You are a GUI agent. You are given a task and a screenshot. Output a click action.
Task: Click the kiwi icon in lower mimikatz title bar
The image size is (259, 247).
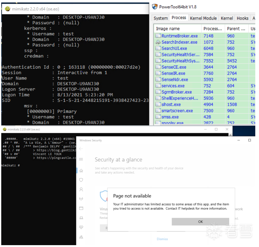5,129
